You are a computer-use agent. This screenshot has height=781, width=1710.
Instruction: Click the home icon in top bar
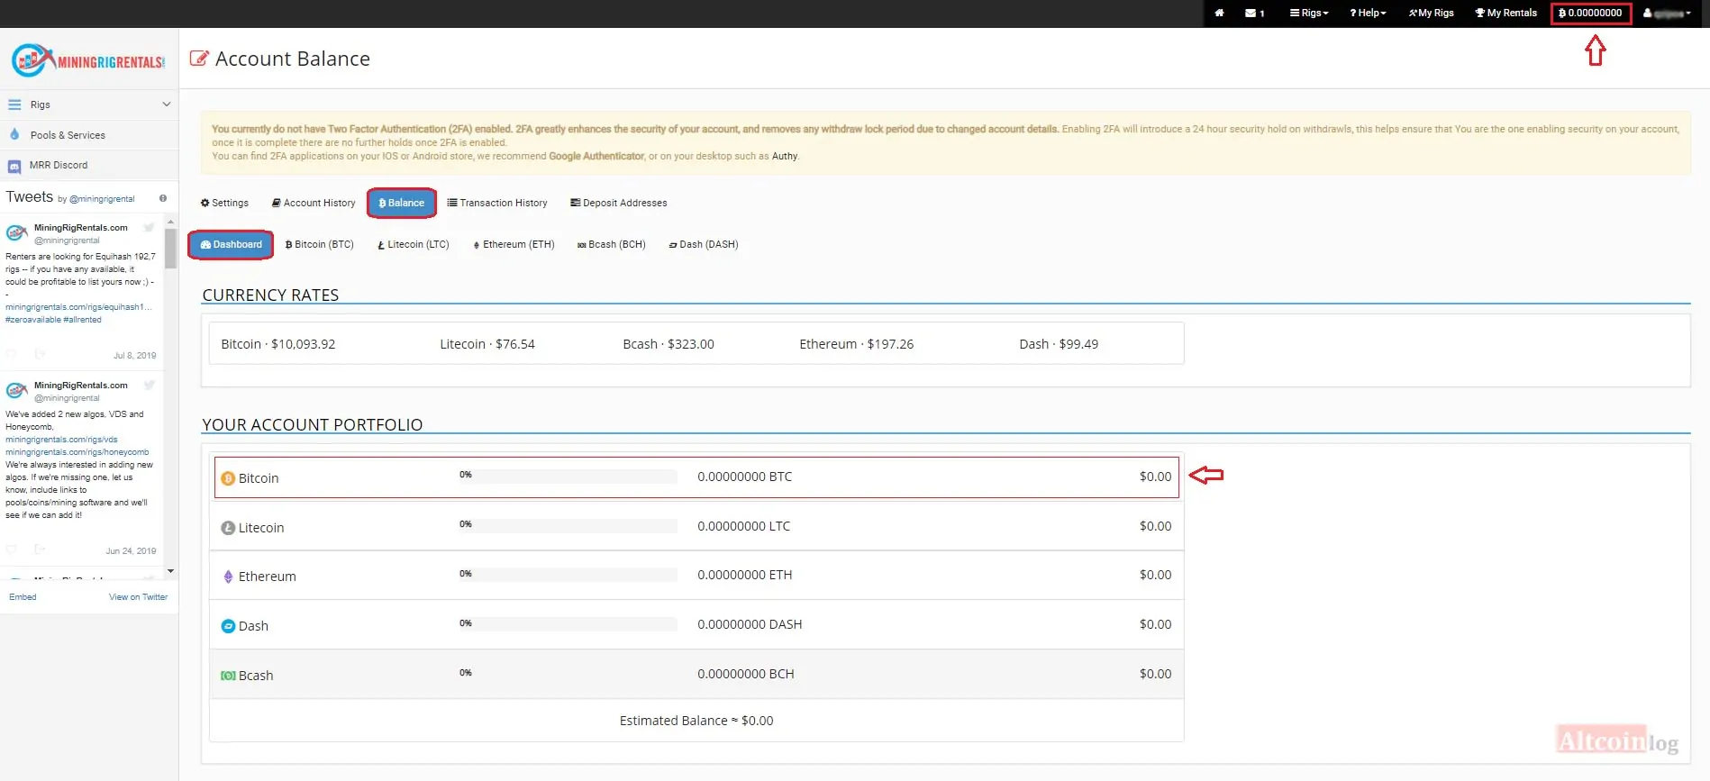1219,13
